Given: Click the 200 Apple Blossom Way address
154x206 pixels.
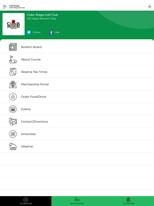Looking at the screenshot, I should (41, 19).
